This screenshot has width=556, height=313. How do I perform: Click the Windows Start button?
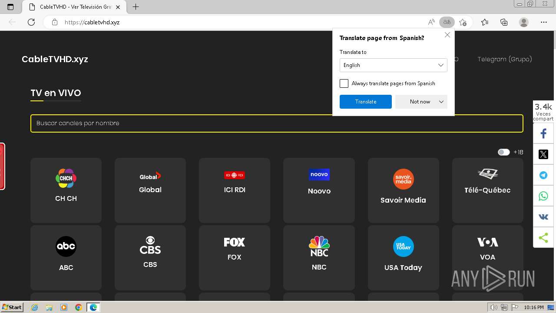(12, 307)
